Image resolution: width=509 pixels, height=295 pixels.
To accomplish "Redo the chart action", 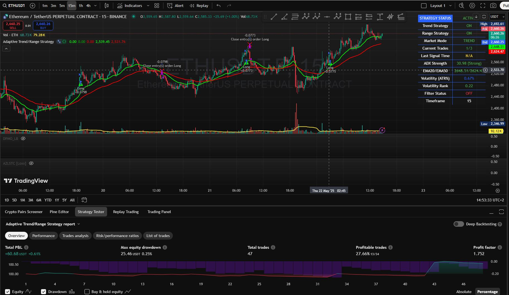I will tap(229, 6).
